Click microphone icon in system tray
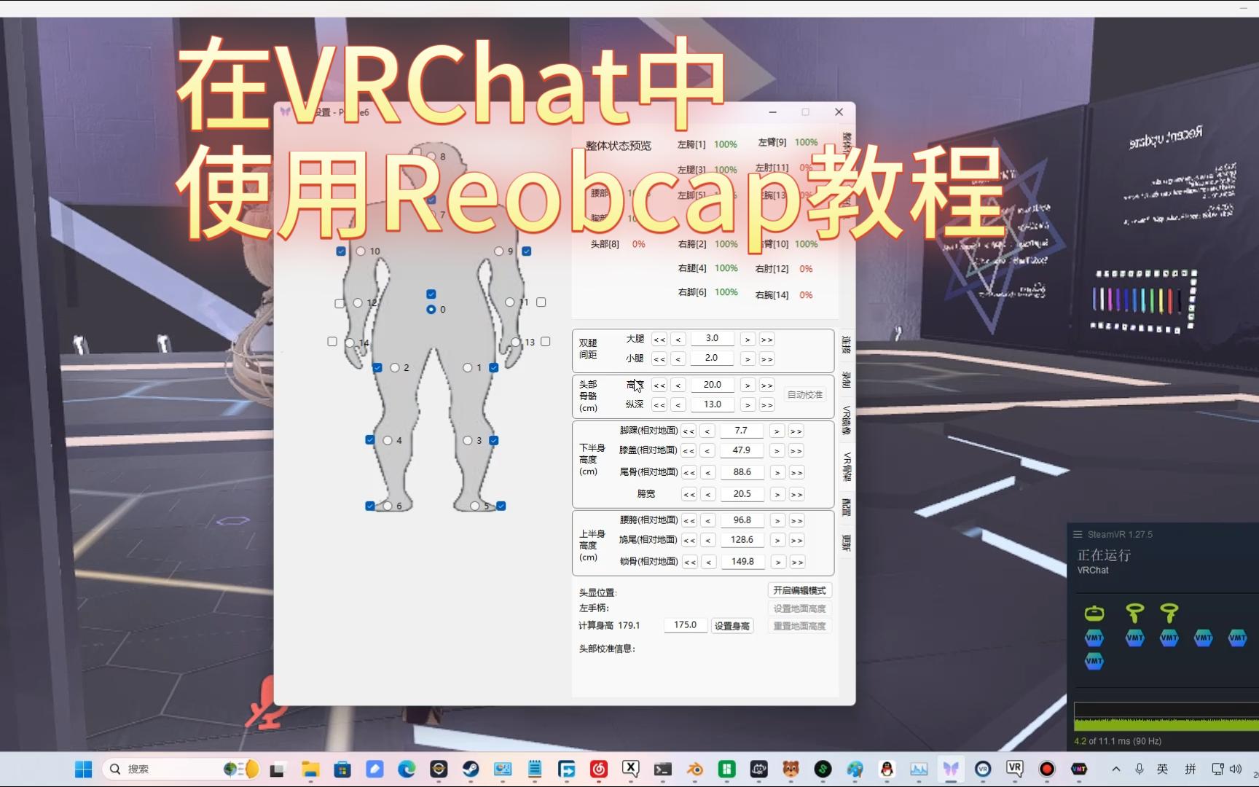This screenshot has width=1259, height=787. tap(1140, 769)
